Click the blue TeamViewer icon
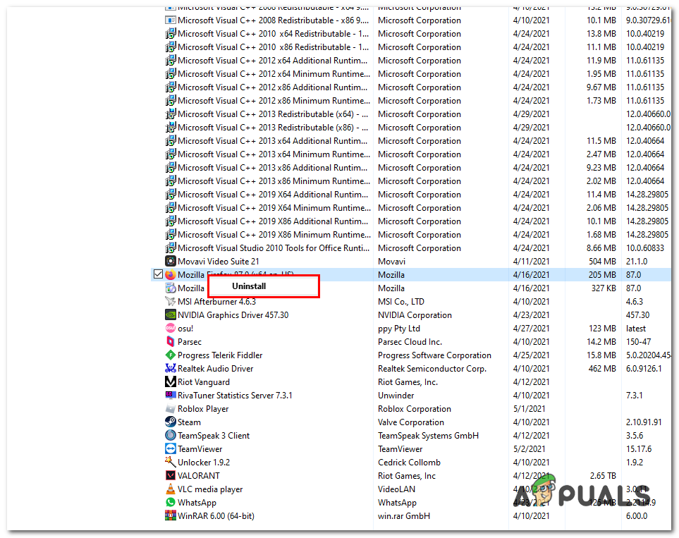This screenshot has height=538, width=679. coord(171,448)
